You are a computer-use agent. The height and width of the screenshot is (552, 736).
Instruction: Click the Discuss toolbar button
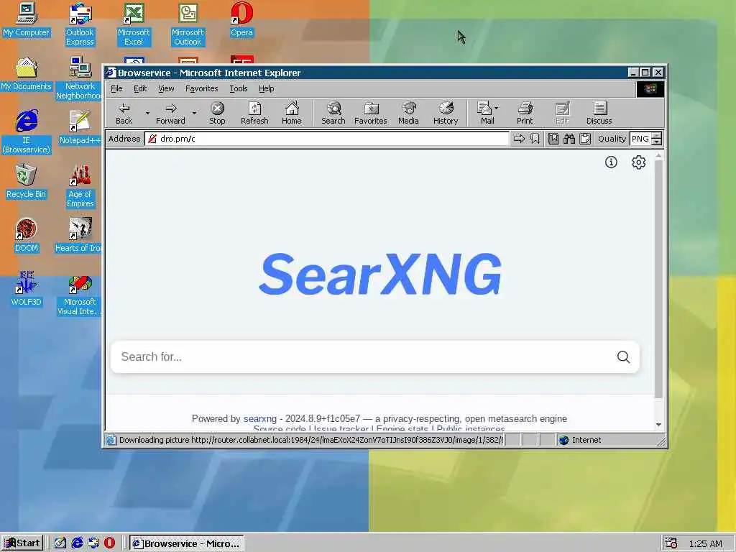(599, 113)
